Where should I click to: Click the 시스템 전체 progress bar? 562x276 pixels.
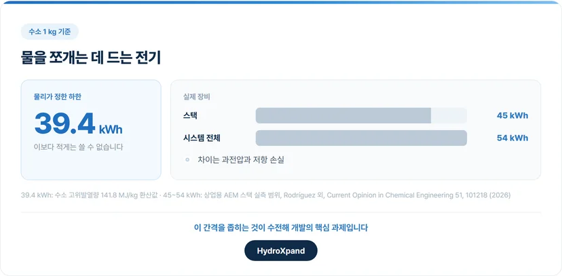point(361,138)
